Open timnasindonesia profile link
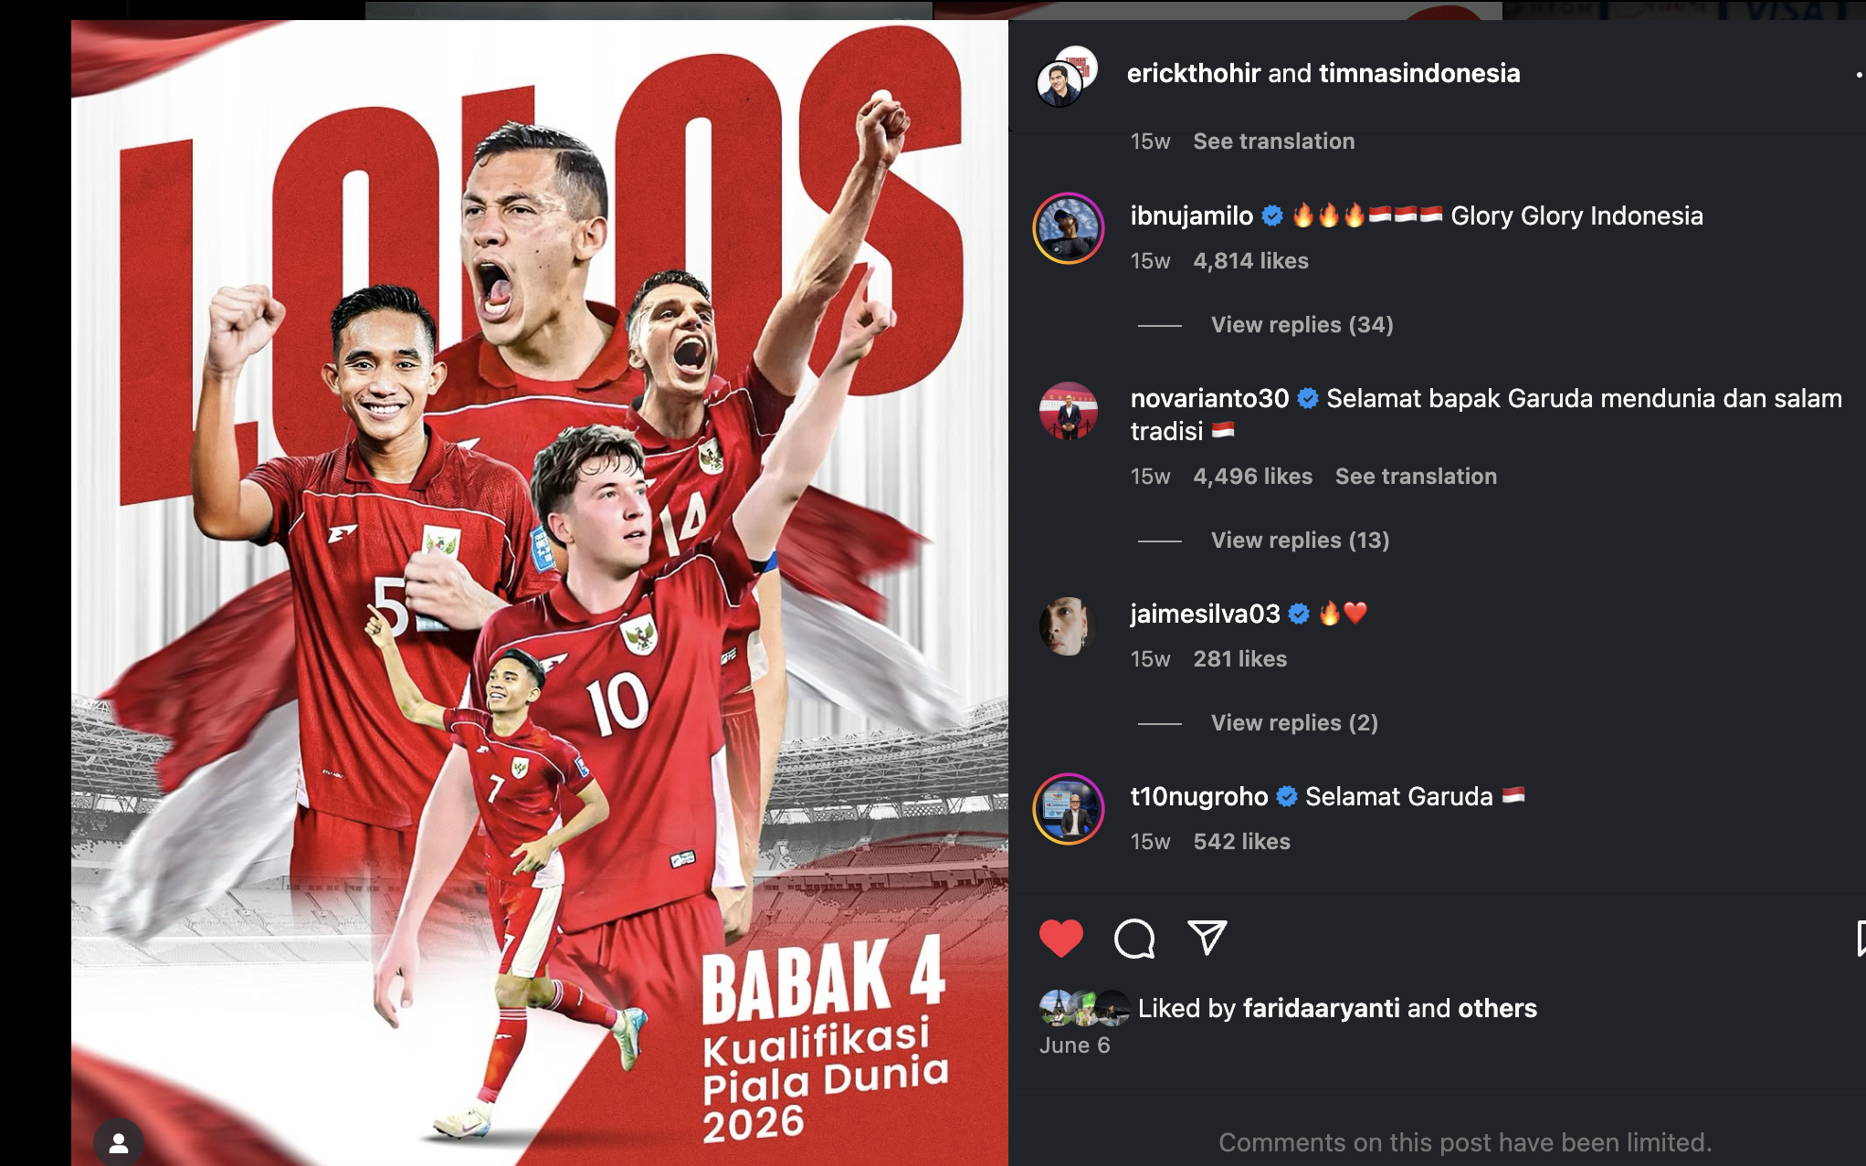1866x1166 pixels. point(1419,73)
